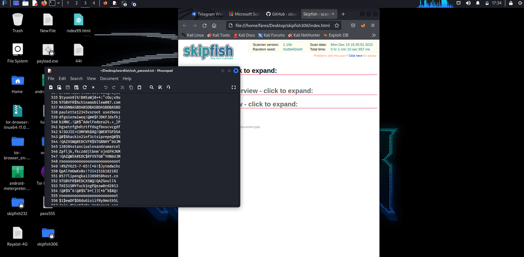
Task: Switch to workspace 2
Action: pyautogui.click(x=76, y=3)
